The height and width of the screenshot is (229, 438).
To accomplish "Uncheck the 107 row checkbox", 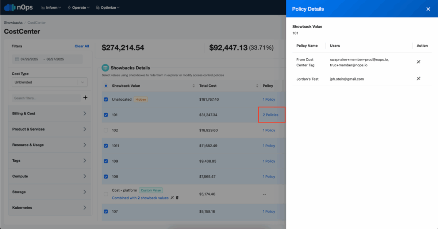I will (106, 211).
